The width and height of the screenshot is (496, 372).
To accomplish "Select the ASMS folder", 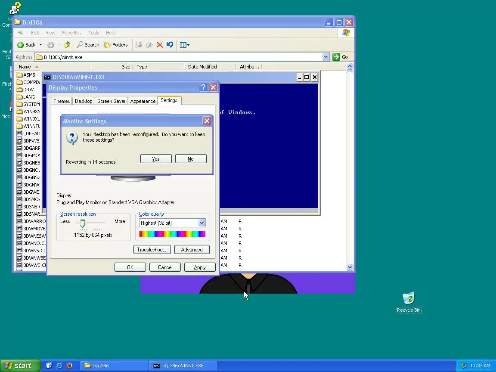I will coord(26,75).
